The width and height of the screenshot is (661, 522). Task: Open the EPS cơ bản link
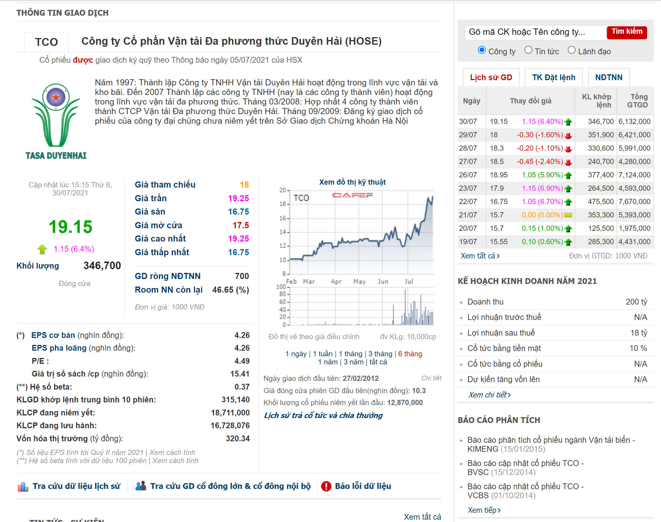(x=53, y=335)
